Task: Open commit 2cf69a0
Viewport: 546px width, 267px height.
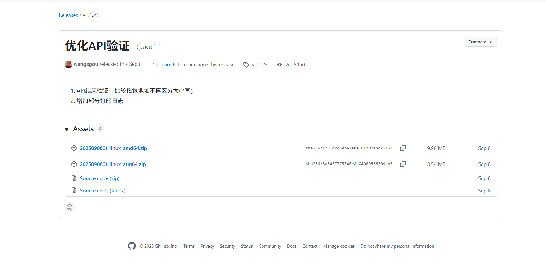Action: pos(295,65)
